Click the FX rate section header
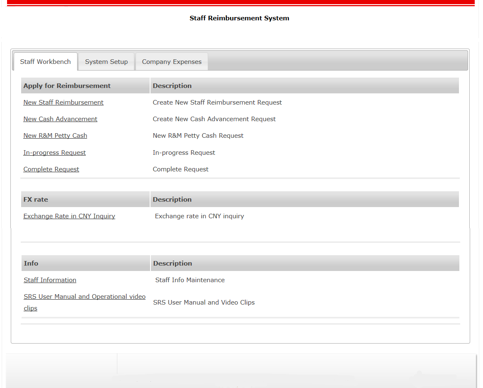The width and height of the screenshot is (483, 388). click(36, 200)
